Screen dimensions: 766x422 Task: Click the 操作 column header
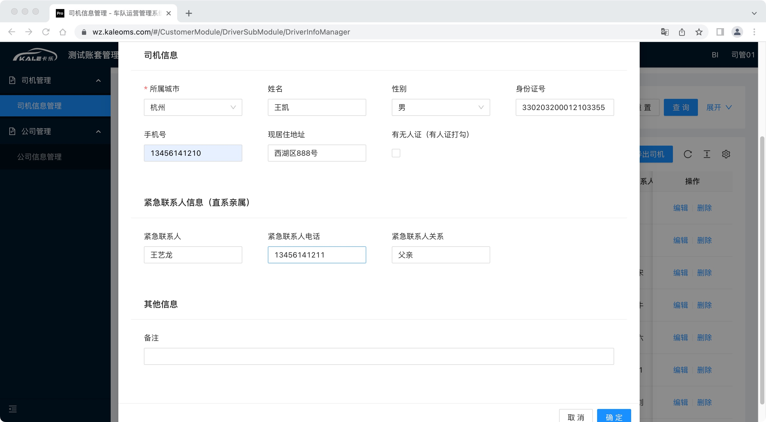click(x=692, y=181)
